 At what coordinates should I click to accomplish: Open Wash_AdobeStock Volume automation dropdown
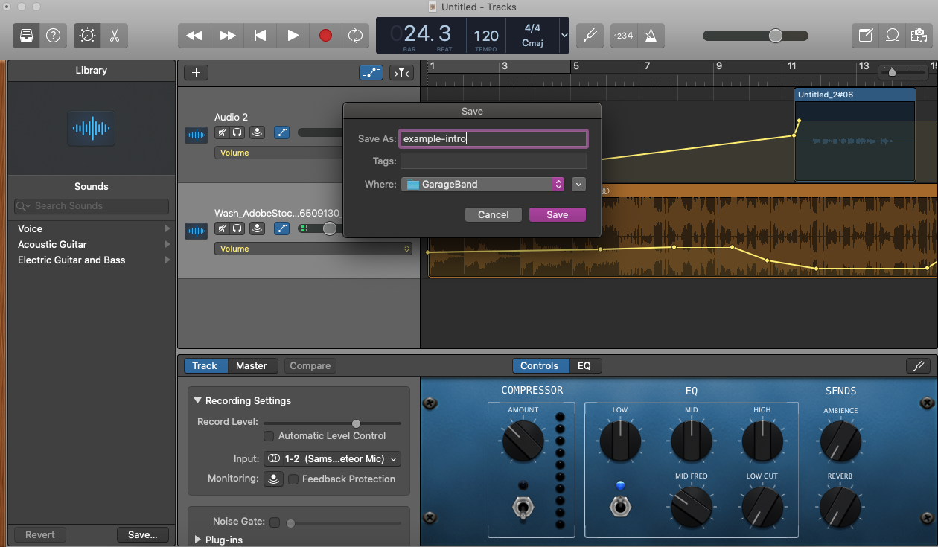313,249
